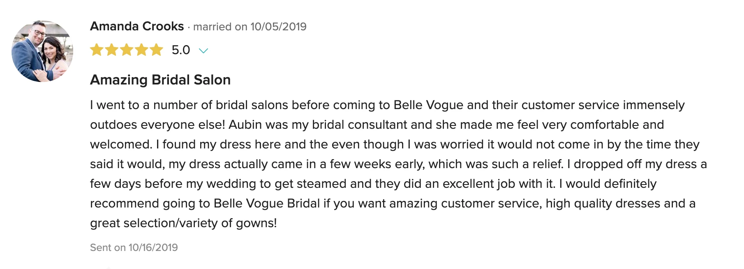Click Belle Vogue in the first review line
This screenshot has height=269, width=744.
pos(429,105)
